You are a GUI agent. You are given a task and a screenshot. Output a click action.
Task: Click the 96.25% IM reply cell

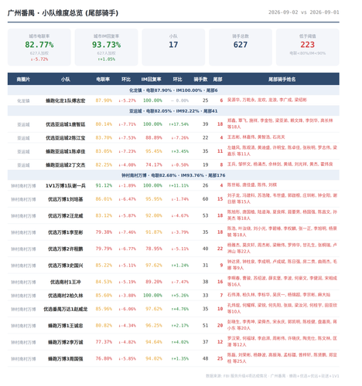coord(154,326)
